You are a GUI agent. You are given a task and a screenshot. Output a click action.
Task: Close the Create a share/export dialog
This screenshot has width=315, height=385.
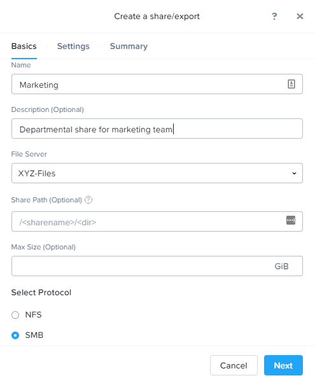click(300, 16)
